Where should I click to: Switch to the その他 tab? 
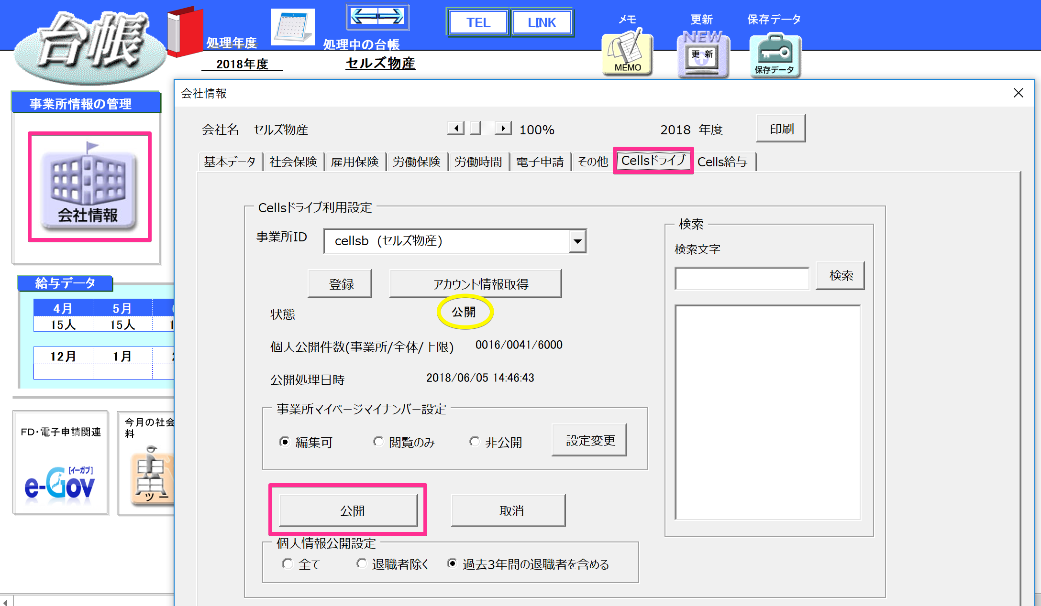click(593, 162)
